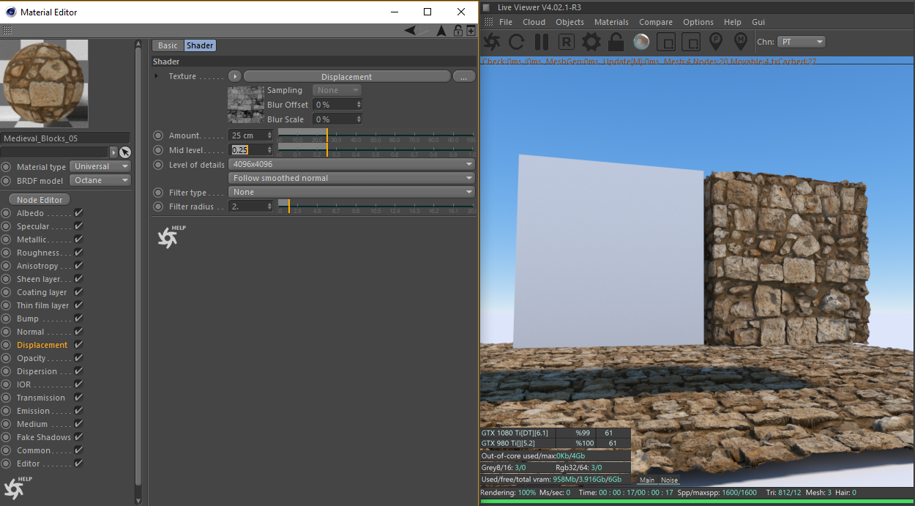Activate the focus picker pin icon
The height and width of the screenshot is (506, 915).
coord(716,42)
